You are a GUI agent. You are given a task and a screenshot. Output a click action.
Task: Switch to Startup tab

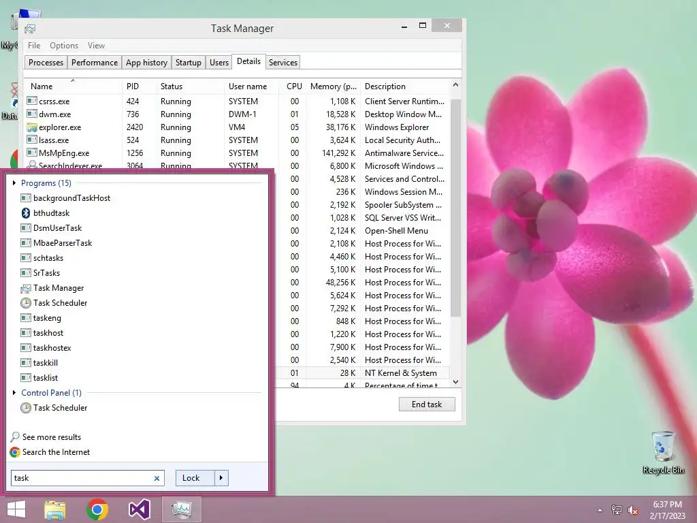coord(189,62)
